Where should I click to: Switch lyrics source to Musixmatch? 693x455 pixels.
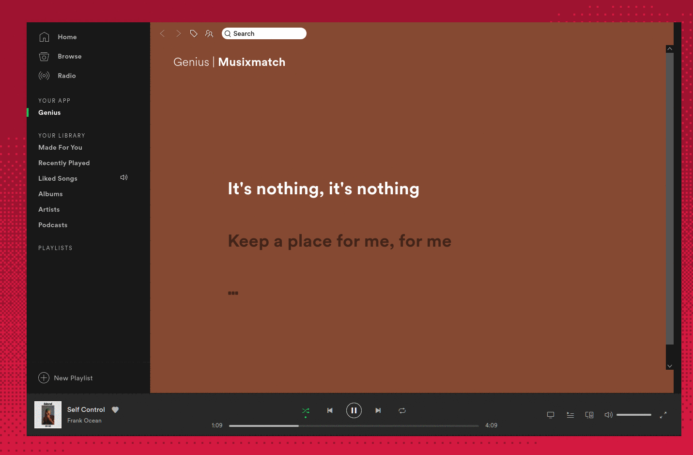coord(252,62)
